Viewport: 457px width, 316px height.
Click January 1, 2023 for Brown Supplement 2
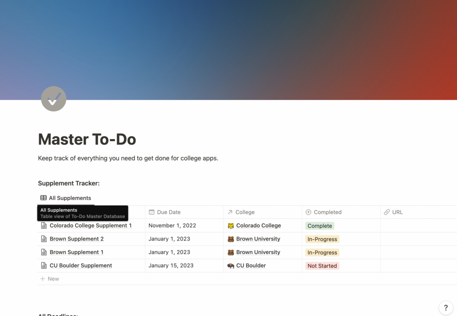pyautogui.click(x=184, y=239)
